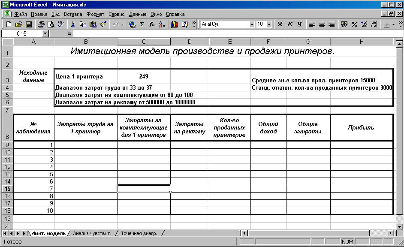Image resolution: width=404 pixels, height=247 pixels.
Task: Click the Select All corner button
Action: (7, 42)
